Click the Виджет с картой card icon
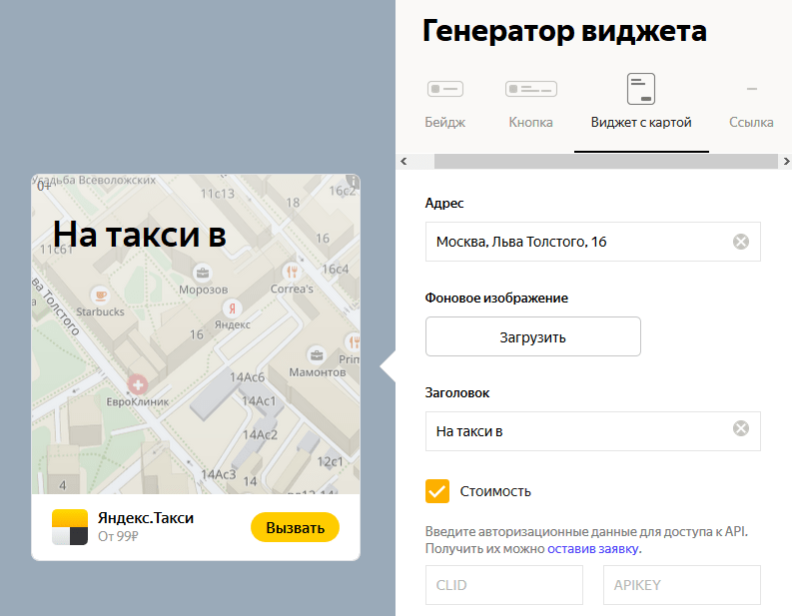This screenshot has height=616, width=792. (641, 89)
